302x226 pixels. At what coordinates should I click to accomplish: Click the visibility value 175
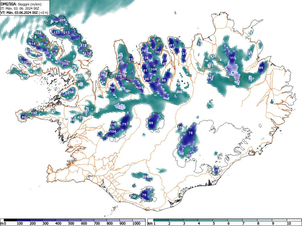coord(119,76)
